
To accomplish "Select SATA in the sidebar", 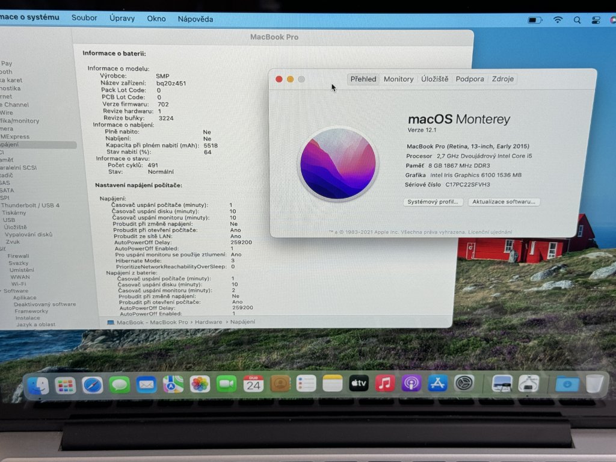I will coord(7,190).
